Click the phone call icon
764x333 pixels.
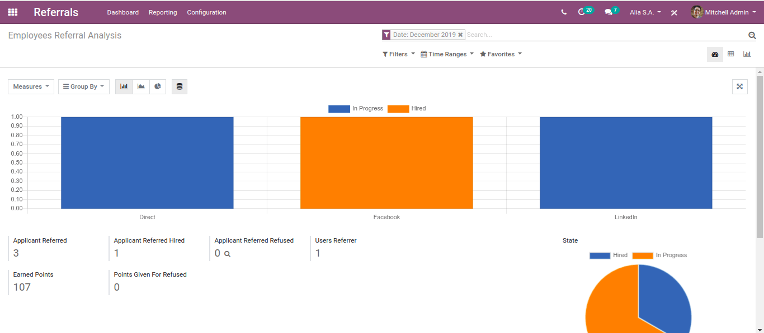[x=564, y=12]
